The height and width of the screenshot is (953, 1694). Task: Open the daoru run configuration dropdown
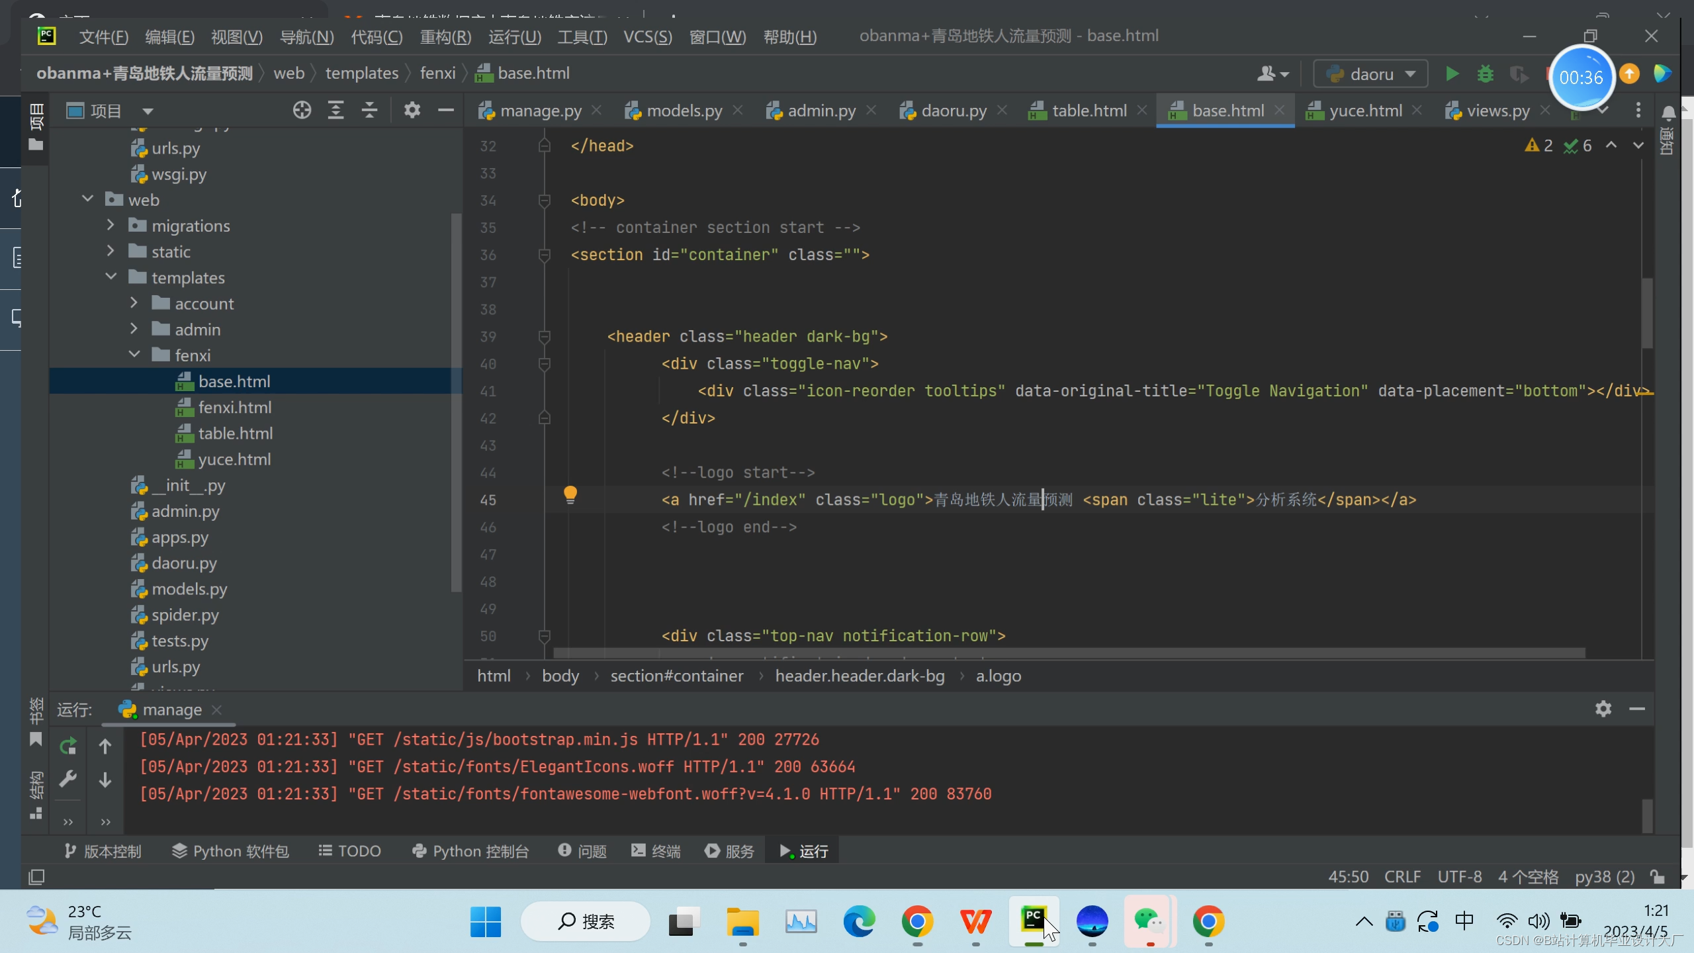point(1370,74)
